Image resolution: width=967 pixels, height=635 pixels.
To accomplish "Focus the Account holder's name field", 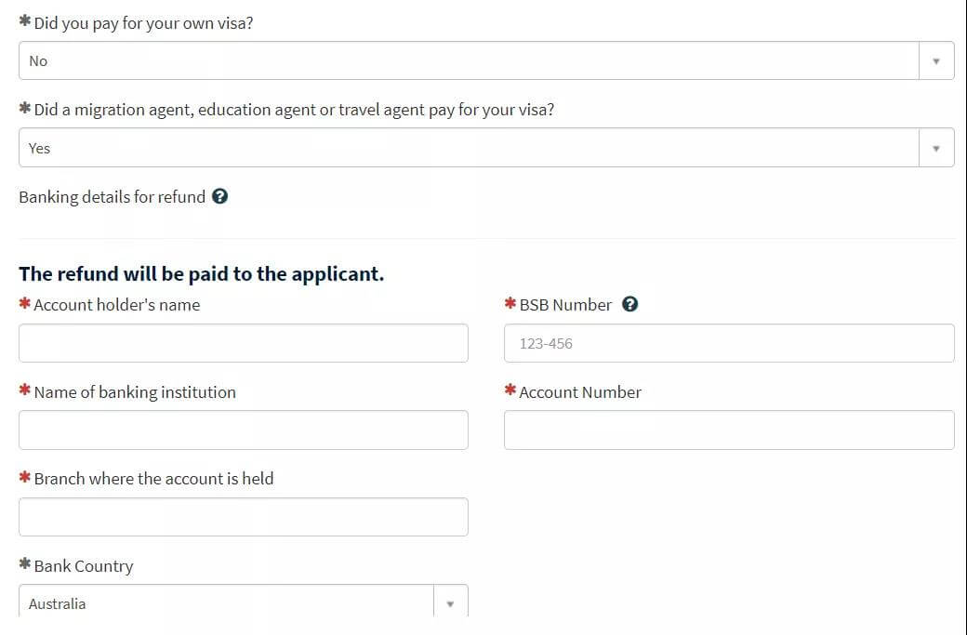I will [x=244, y=343].
